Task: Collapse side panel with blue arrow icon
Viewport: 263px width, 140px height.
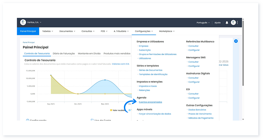Action: (x=236, y=41)
